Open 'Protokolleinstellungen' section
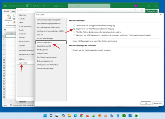 pos(51,69)
